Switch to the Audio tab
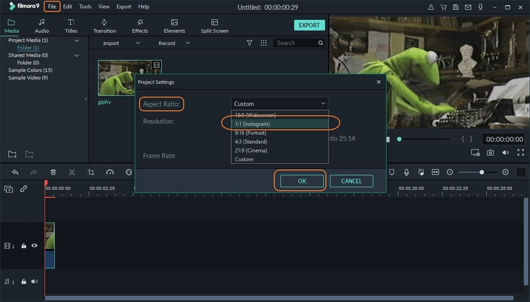530x302 pixels. point(42,26)
